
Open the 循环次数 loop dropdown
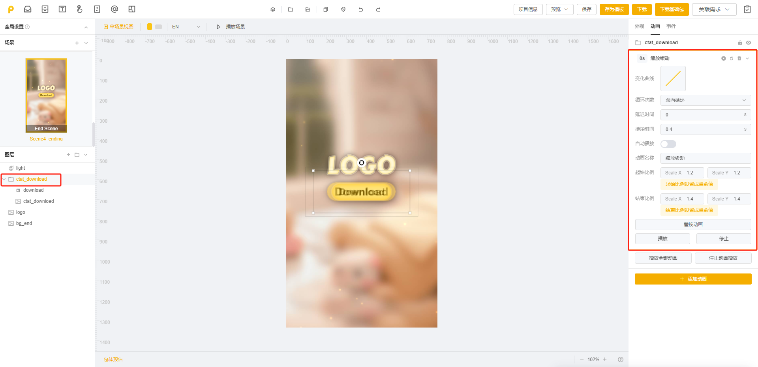coord(705,100)
